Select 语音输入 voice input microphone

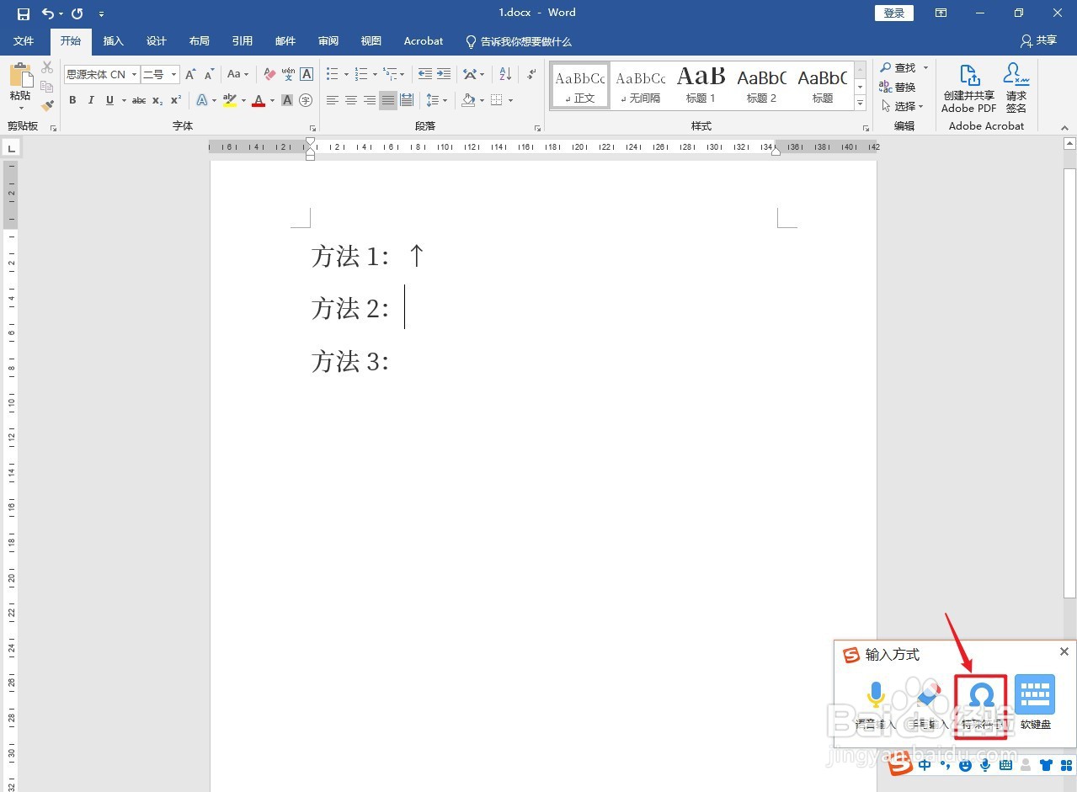pyautogui.click(x=876, y=705)
